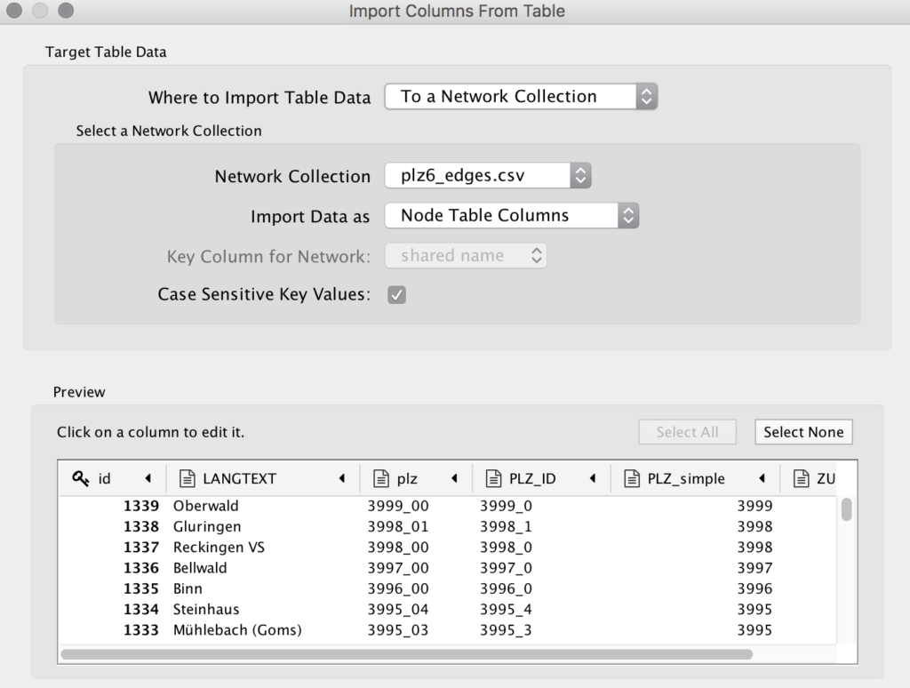The width and height of the screenshot is (910, 688).
Task: Click the PLZ_ID column document icon
Action: (x=493, y=478)
